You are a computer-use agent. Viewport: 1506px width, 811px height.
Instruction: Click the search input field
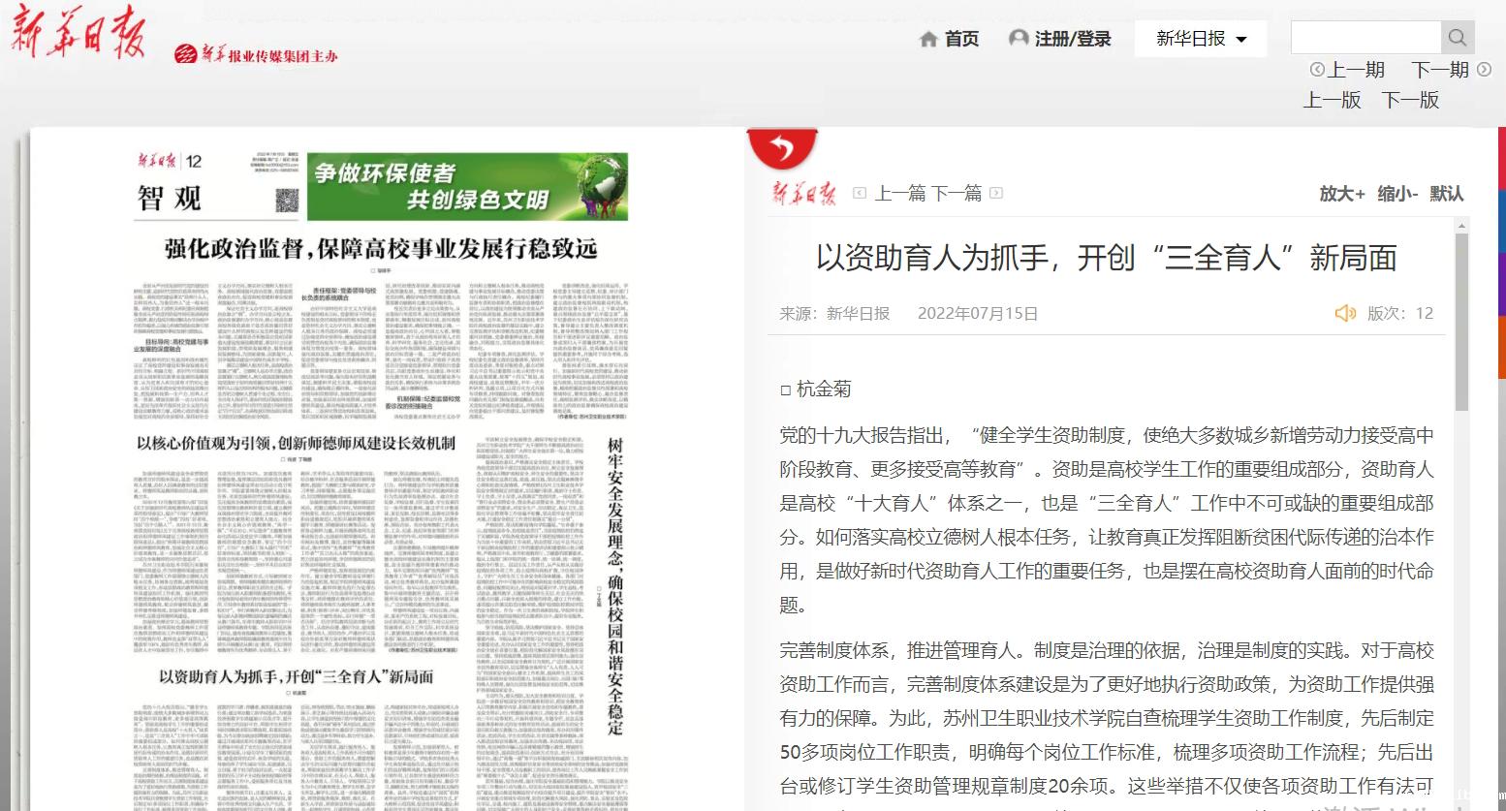click(x=1365, y=38)
